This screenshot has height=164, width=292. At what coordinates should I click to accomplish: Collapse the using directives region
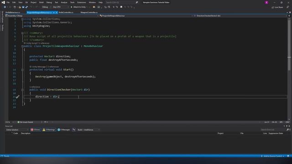pos(22,19)
